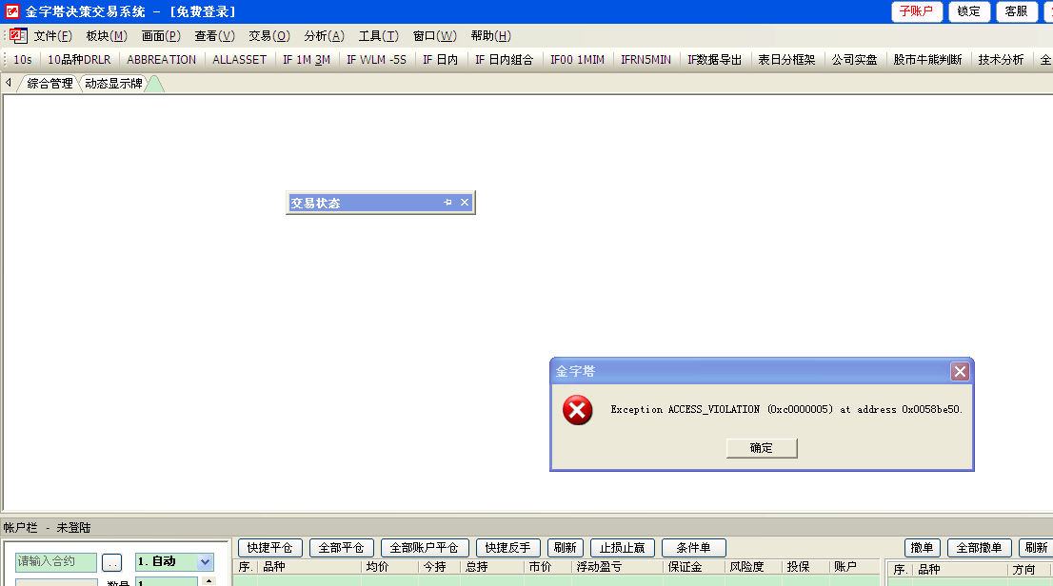
Task: Pin the 交易状态 floating panel
Action: [447, 203]
